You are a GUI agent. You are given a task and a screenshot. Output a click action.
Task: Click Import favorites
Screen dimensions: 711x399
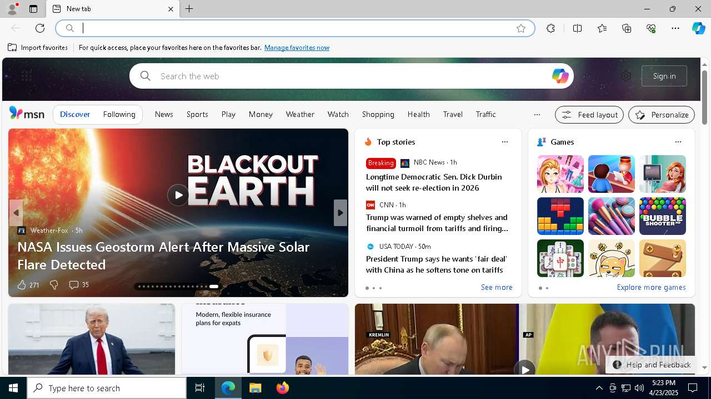point(38,48)
